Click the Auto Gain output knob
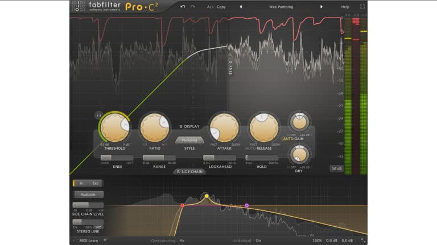The image size is (437, 245). [300, 122]
